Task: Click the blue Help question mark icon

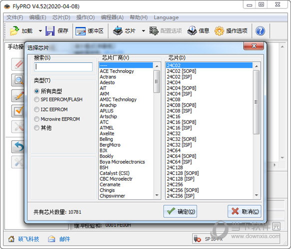Action: coord(260,31)
